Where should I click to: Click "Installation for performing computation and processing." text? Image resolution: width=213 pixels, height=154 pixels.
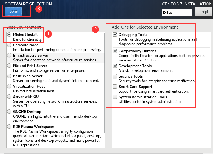tap(57, 50)
